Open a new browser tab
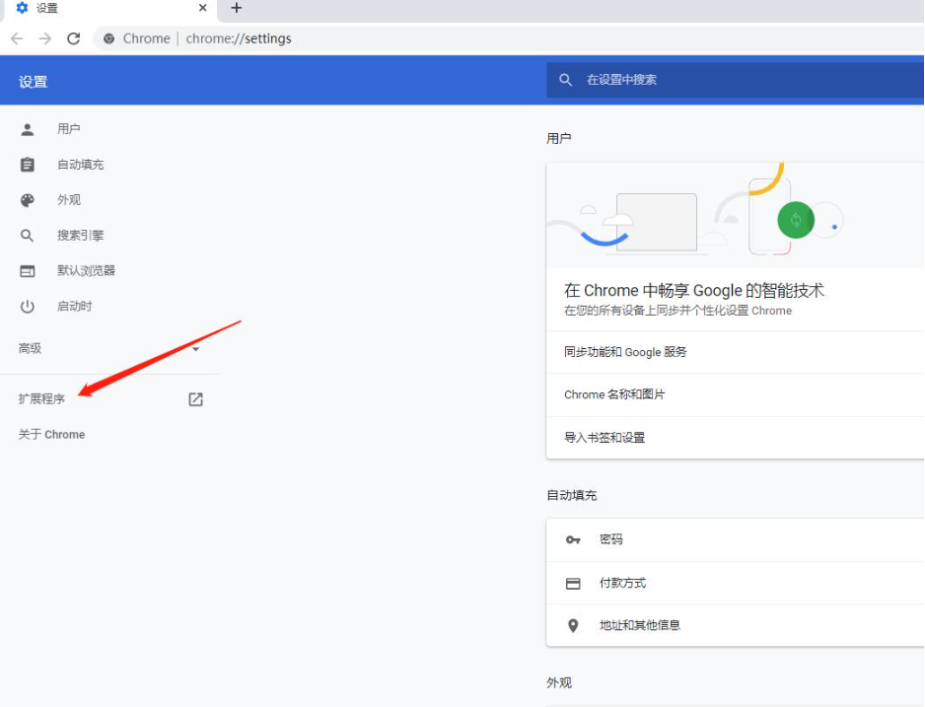 coord(236,9)
